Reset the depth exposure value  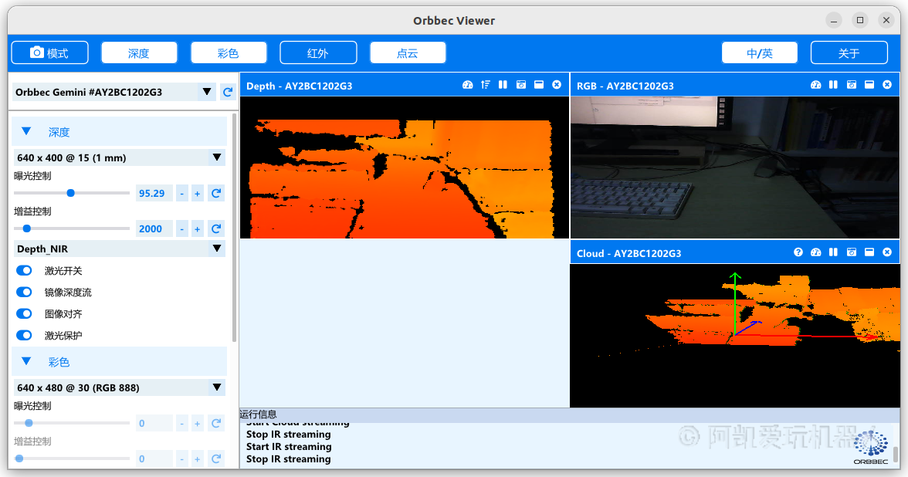[216, 193]
